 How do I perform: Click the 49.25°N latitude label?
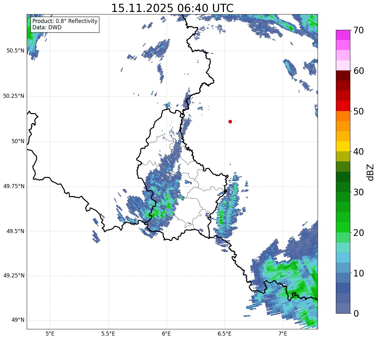14,276
